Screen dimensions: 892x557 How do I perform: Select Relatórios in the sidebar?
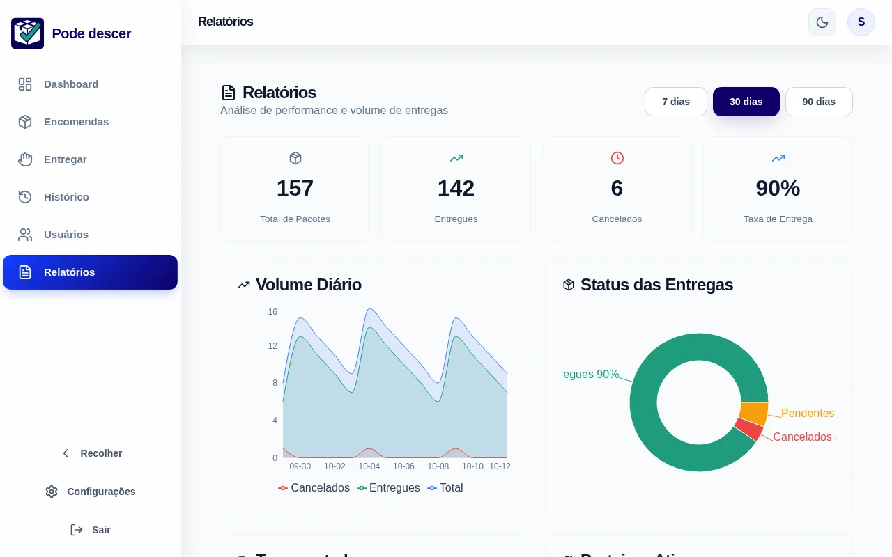click(91, 272)
